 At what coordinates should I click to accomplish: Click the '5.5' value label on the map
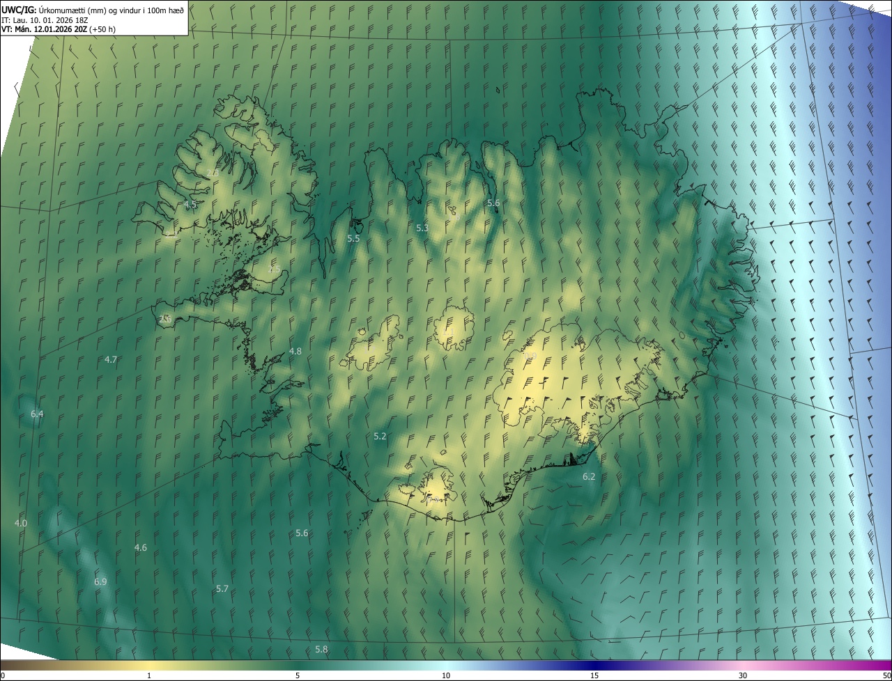click(x=353, y=239)
